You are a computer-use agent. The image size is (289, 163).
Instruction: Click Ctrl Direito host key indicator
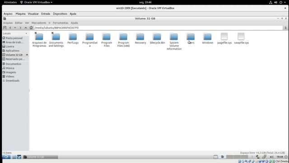click(282, 161)
